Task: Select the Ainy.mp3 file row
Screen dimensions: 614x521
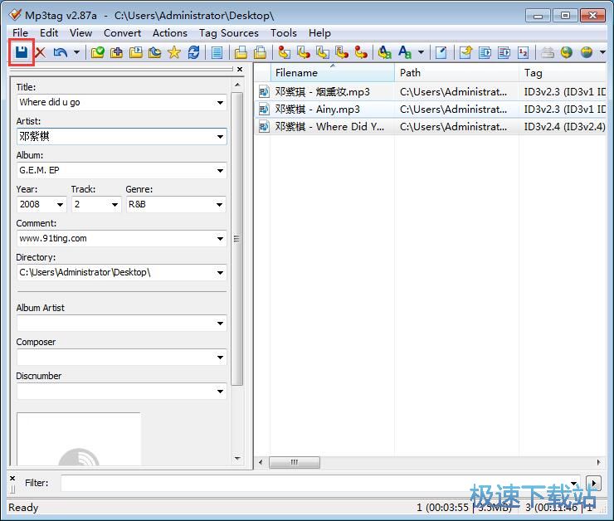Action: pos(430,110)
